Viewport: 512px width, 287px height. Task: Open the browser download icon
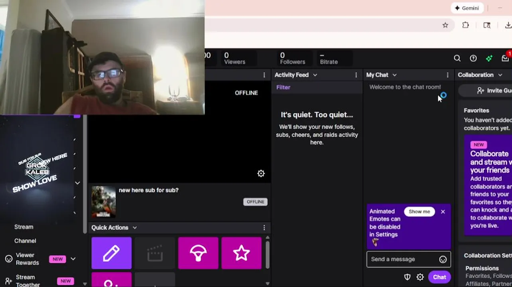[x=508, y=25]
